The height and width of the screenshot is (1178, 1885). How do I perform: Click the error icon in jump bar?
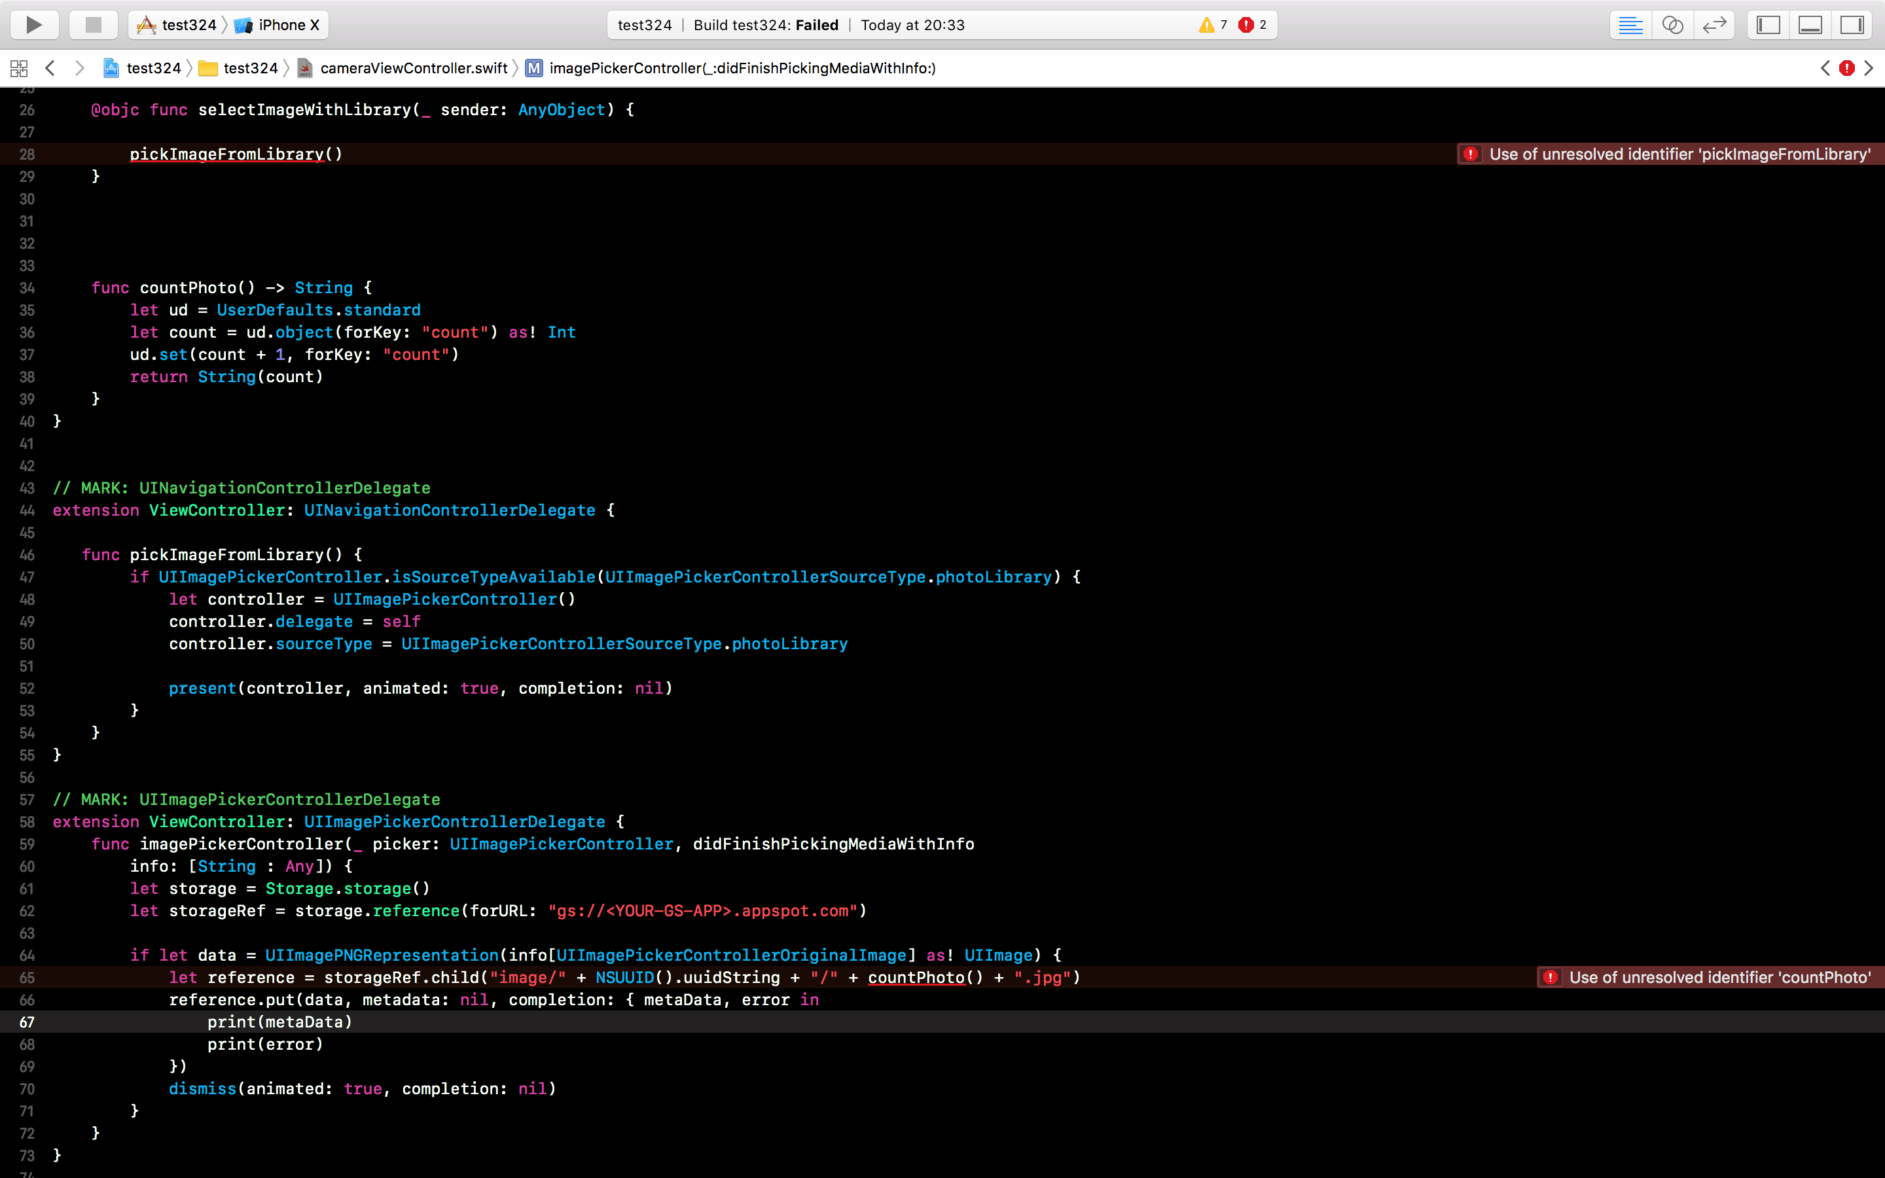pyautogui.click(x=1847, y=69)
